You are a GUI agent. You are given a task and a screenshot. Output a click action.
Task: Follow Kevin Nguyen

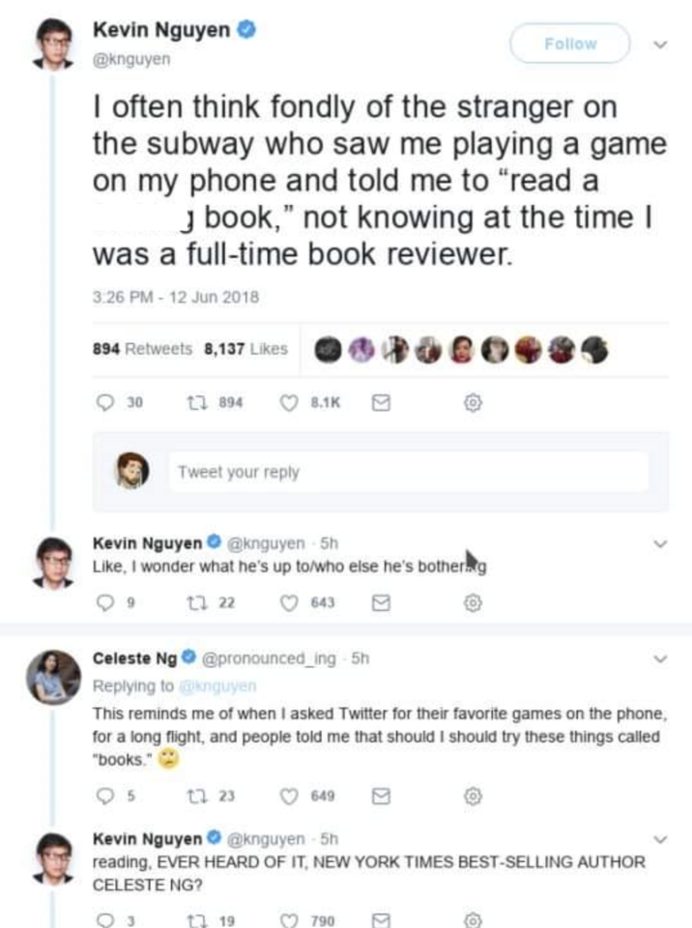coord(569,43)
